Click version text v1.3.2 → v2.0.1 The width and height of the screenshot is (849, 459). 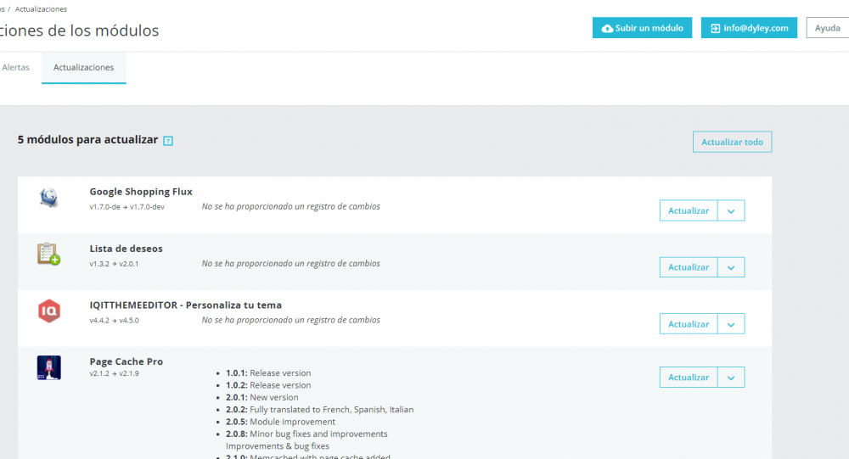[x=114, y=264]
